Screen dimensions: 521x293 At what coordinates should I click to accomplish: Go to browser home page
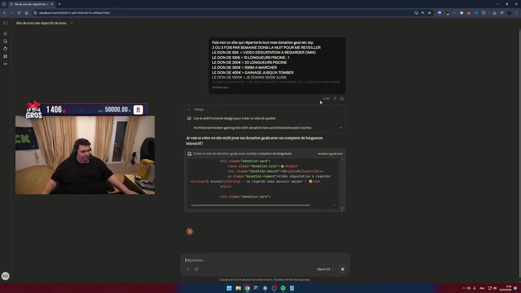26,13
